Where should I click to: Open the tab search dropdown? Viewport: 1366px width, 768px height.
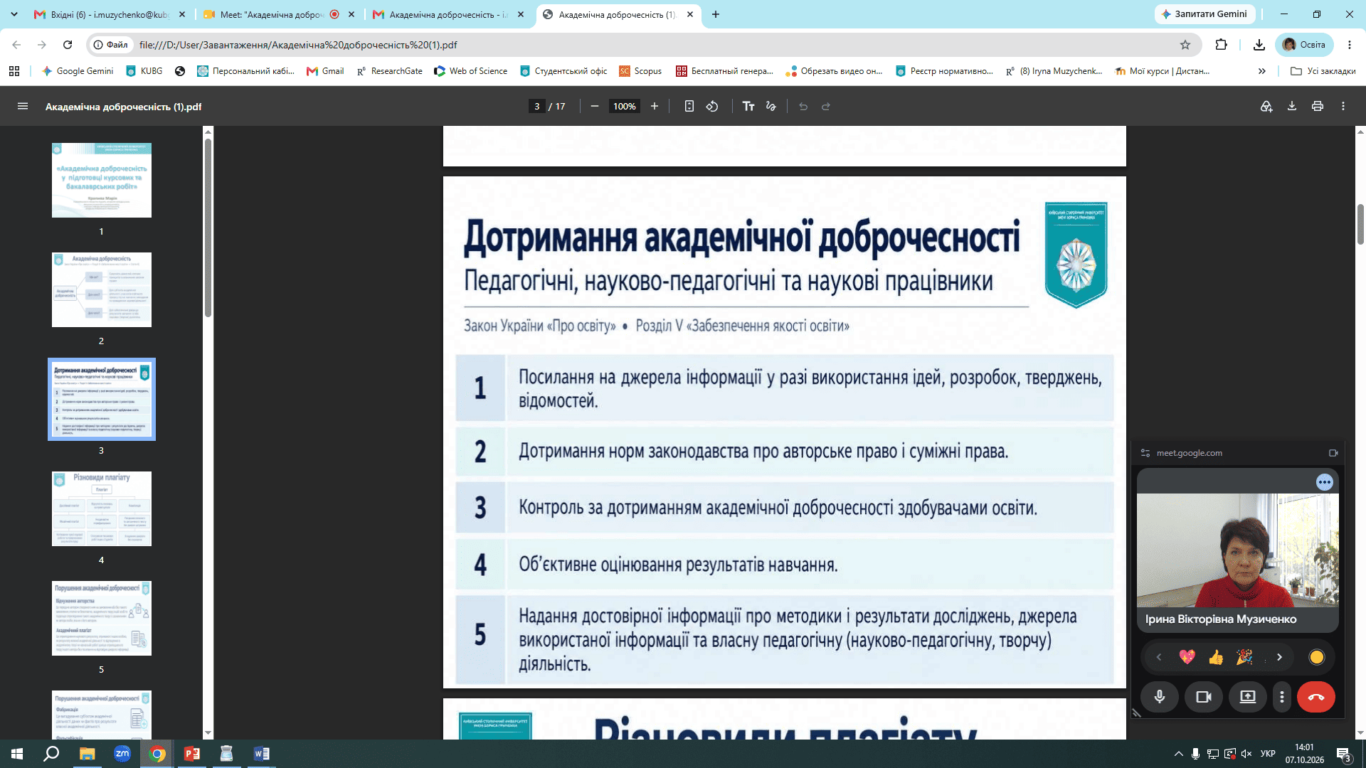point(14,14)
